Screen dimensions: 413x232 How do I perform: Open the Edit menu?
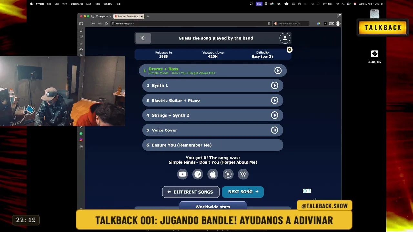coord(56,4)
